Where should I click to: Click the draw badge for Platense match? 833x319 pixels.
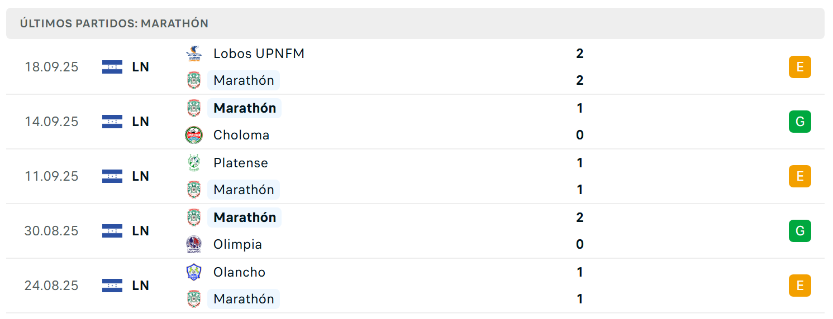click(x=799, y=176)
